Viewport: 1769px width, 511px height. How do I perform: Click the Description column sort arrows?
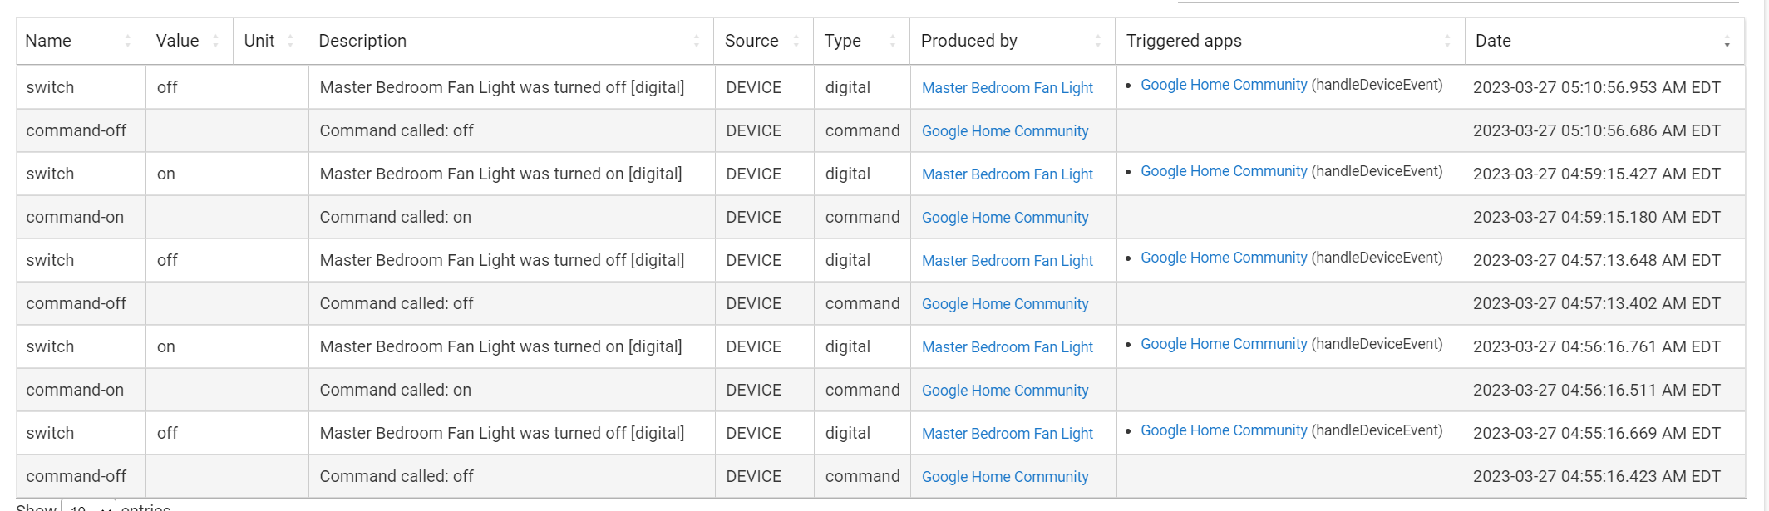point(696,41)
